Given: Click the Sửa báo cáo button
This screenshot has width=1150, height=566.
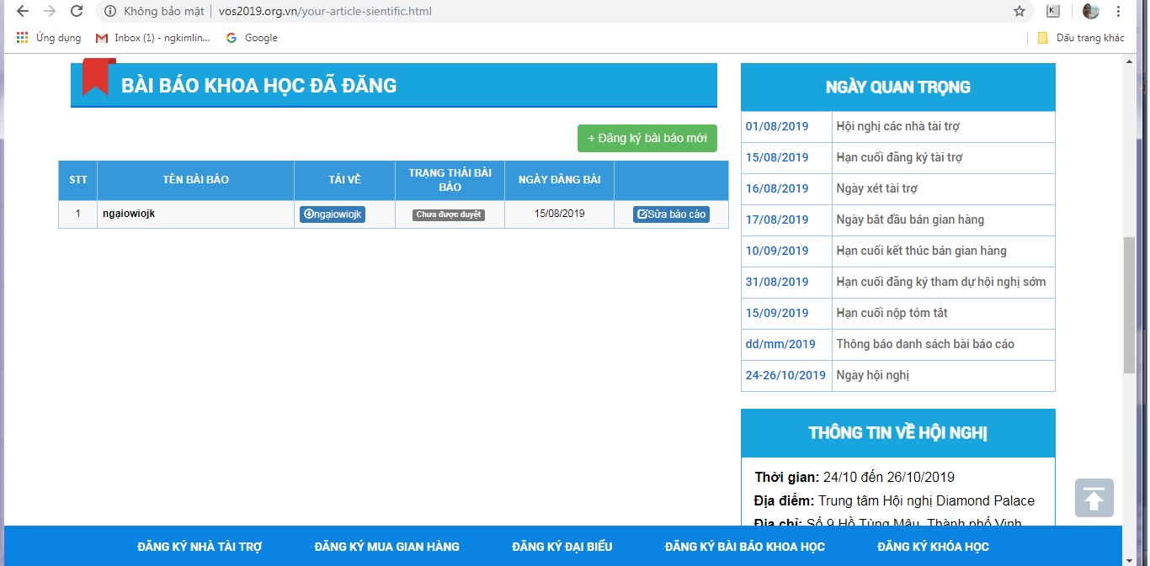Looking at the screenshot, I should point(671,214).
